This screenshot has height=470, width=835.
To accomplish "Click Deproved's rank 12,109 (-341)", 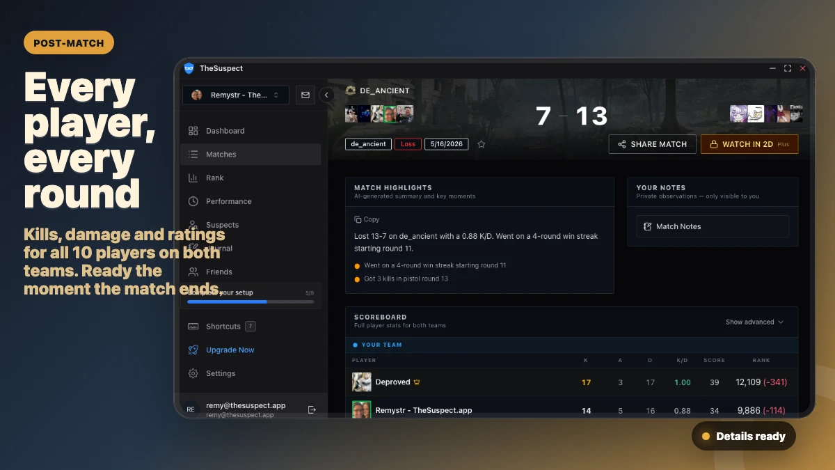I will pyautogui.click(x=761, y=382).
